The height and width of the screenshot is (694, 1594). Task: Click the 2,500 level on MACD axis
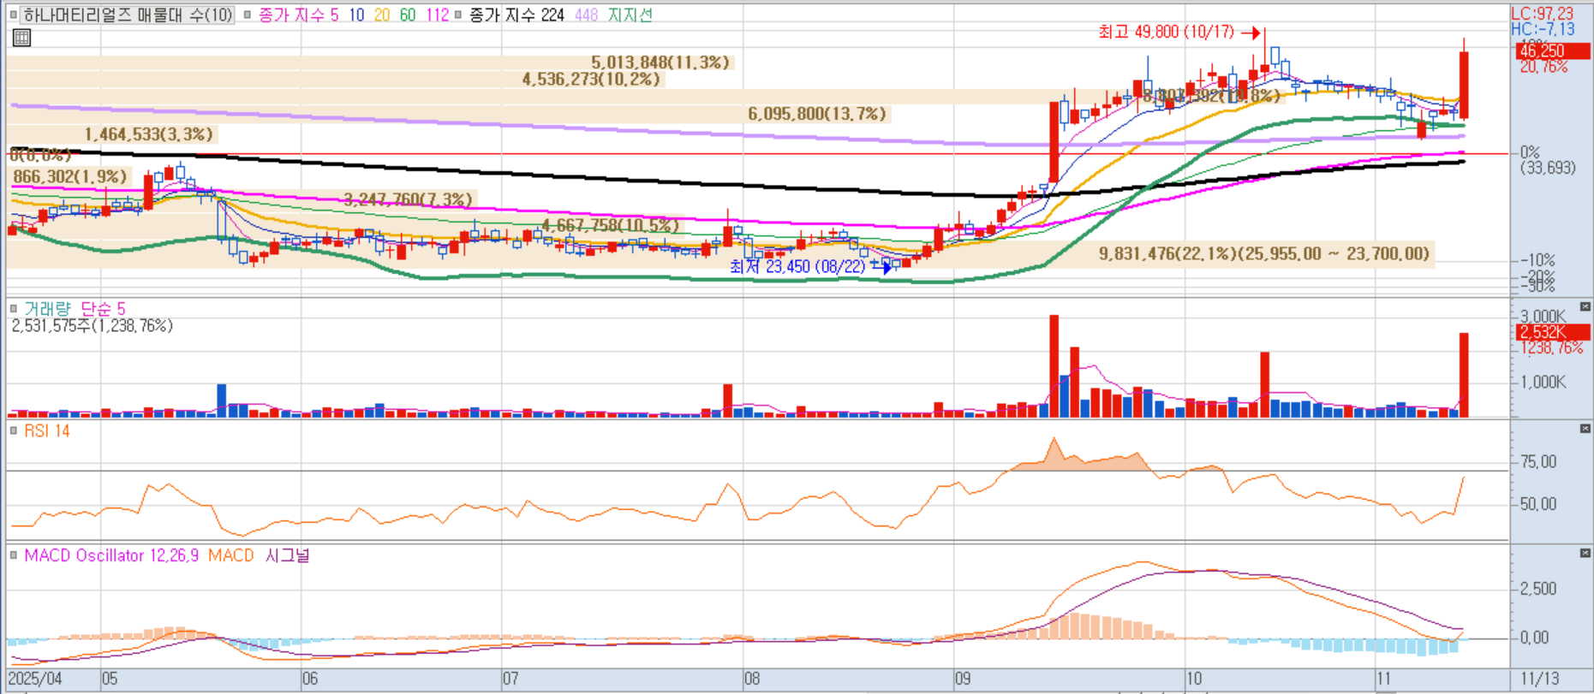tap(1539, 589)
